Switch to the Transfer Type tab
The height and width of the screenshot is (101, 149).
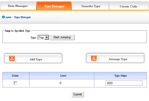tap(90, 6)
